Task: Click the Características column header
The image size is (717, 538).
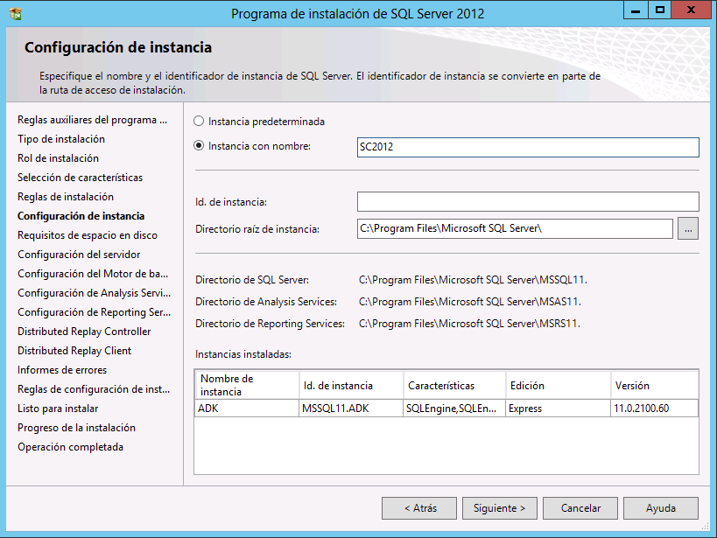Action: click(x=454, y=385)
